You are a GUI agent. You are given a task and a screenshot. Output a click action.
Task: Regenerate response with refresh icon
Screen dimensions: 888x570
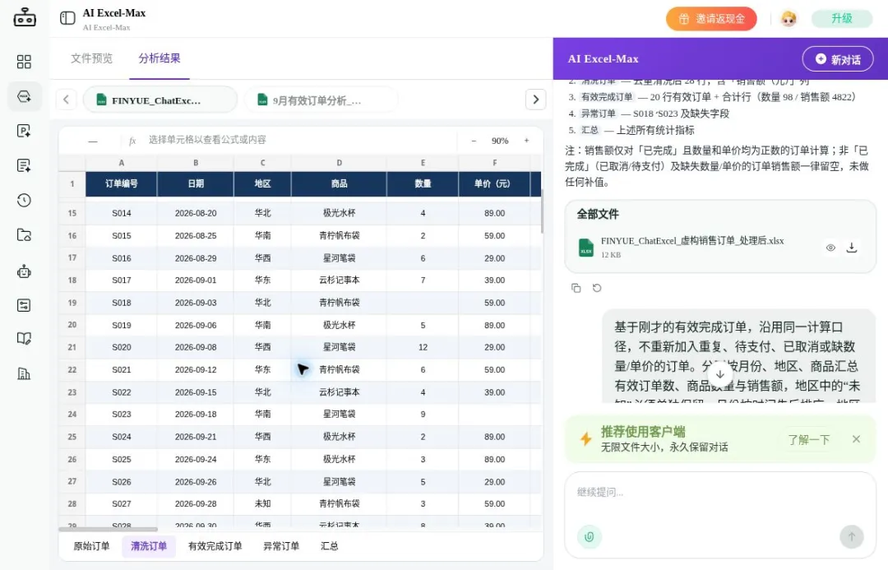[597, 288]
